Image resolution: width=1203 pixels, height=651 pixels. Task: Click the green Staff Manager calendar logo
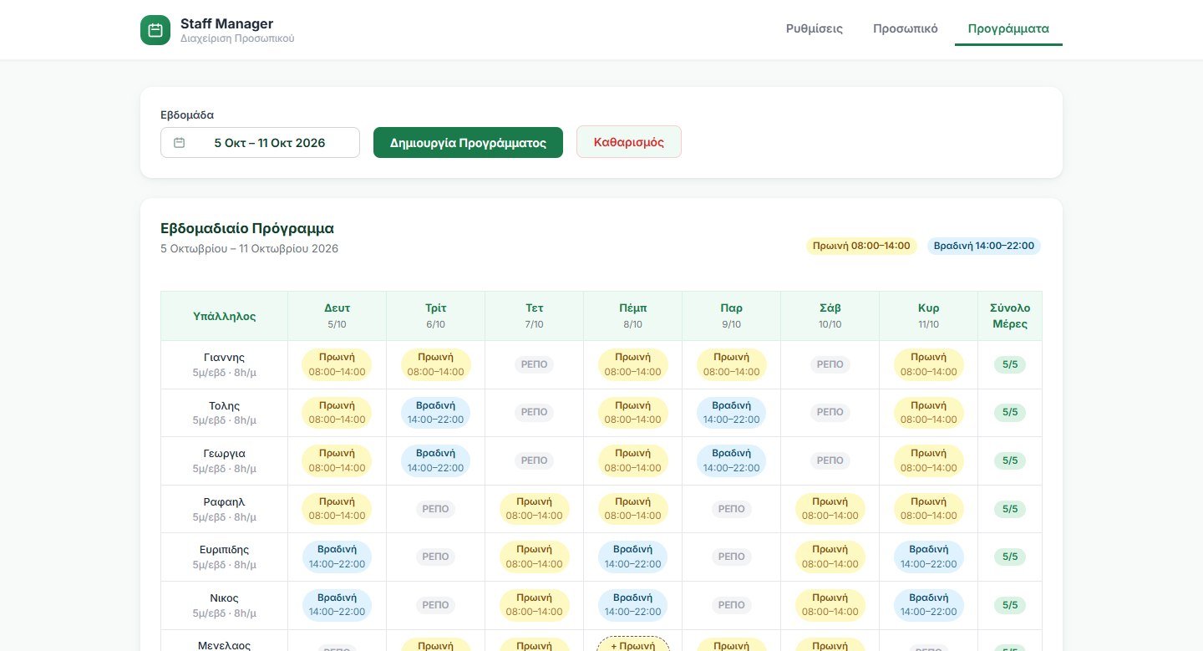click(x=155, y=30)
